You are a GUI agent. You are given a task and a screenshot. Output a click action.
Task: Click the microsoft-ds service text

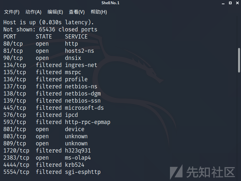[x=84, y=108]
